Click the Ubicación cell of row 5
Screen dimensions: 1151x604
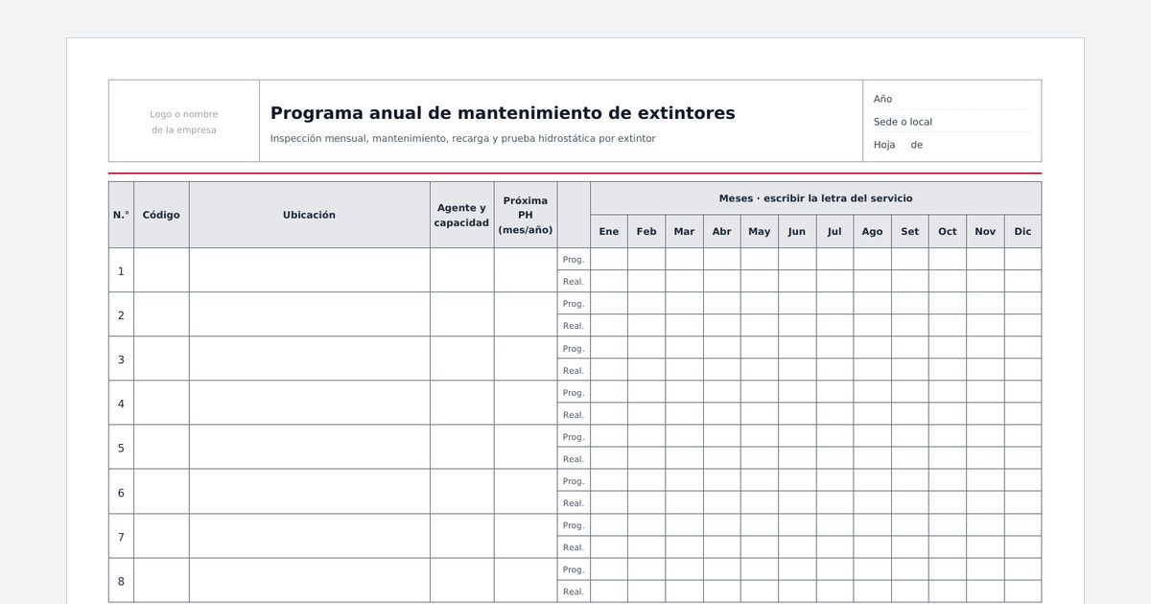pos(310,448)
